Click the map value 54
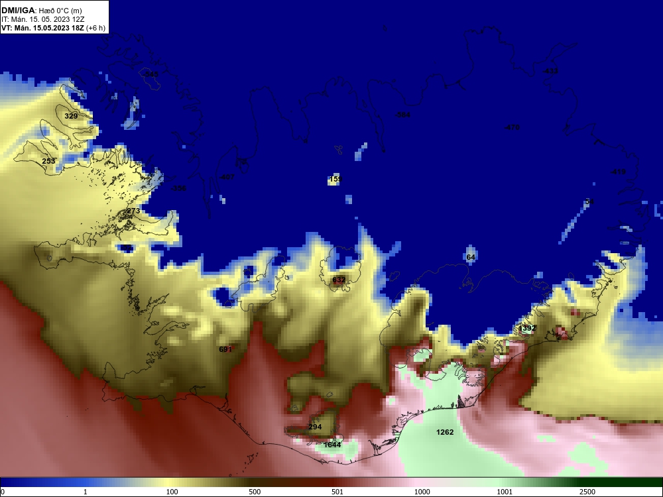Image resolution: width=663 pixels, height=497 pixels. (589, 201)
